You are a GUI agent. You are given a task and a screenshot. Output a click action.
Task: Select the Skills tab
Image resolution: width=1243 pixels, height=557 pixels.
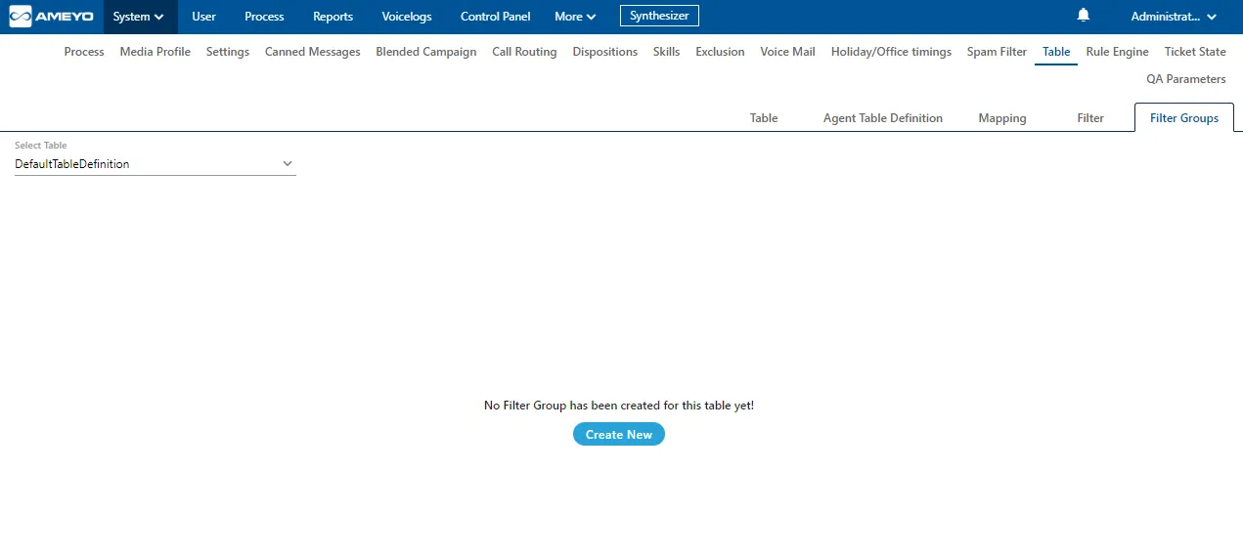(666, 52)
